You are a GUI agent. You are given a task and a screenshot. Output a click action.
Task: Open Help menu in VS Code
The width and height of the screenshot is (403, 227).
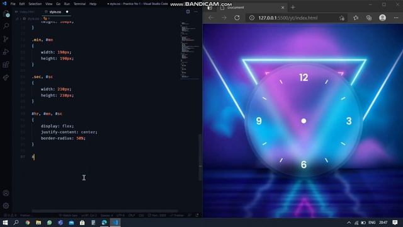point(93,4)
